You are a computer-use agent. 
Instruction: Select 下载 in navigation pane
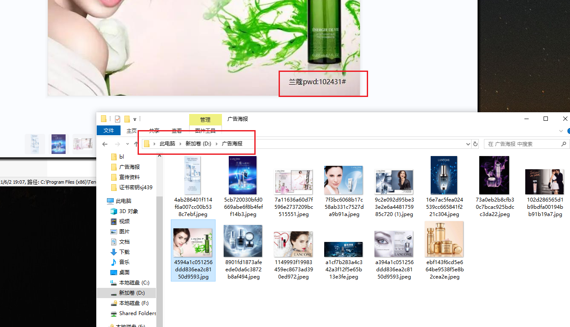click(124, 252)
